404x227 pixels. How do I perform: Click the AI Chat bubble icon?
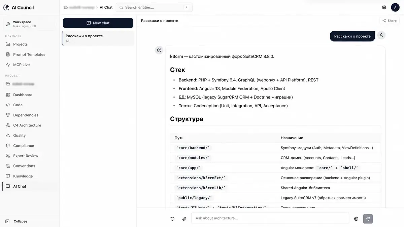pyautogui.click(x=8, y=186)
